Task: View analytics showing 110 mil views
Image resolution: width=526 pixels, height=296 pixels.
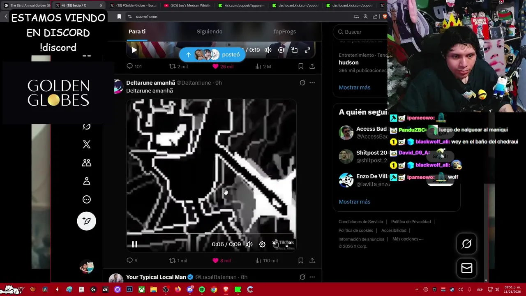Action: click(266, 260)
